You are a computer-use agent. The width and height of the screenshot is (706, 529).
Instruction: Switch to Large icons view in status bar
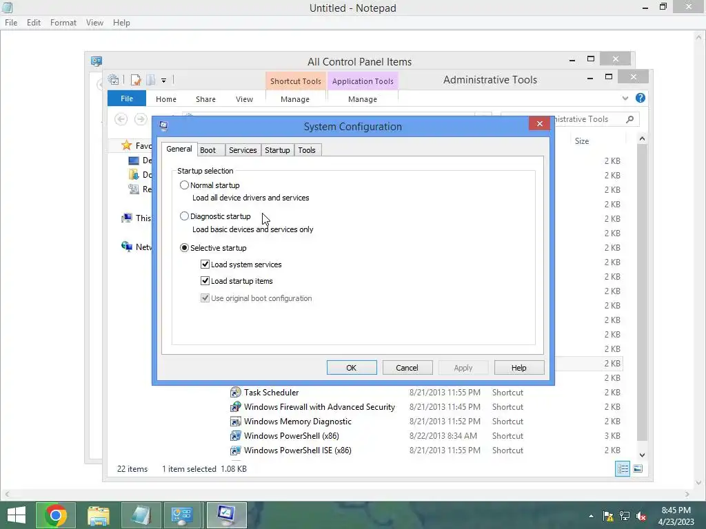638,468
